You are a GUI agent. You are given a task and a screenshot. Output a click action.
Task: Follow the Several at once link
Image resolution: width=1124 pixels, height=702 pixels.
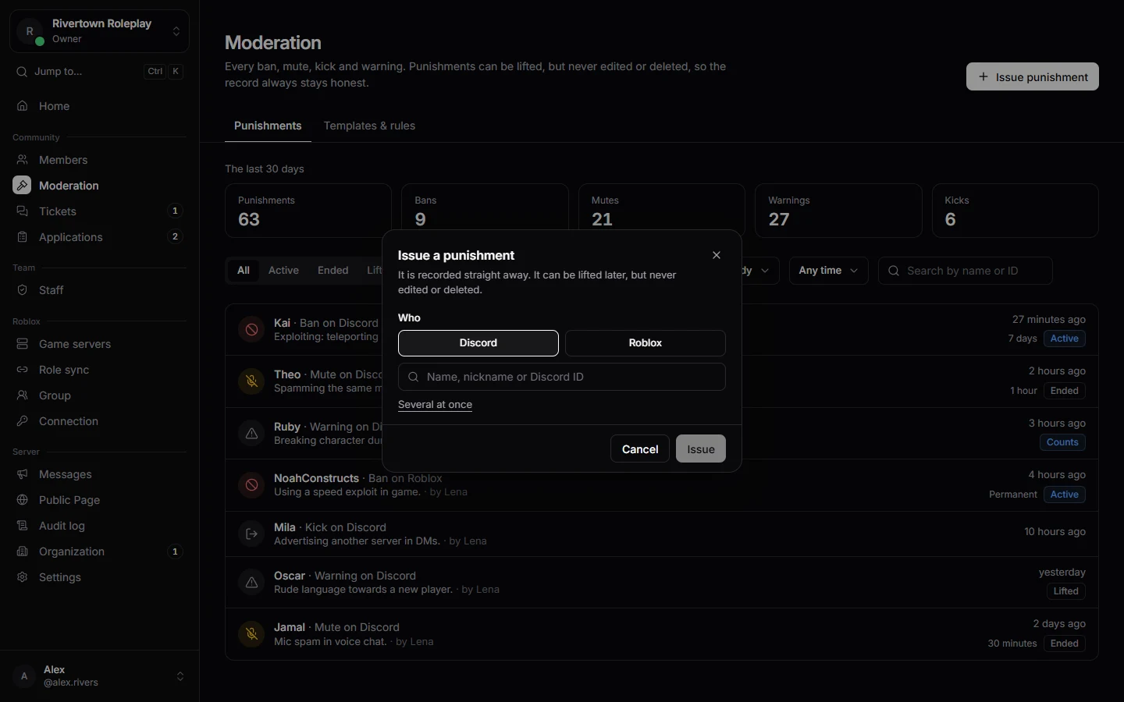[x=435, y=405]
